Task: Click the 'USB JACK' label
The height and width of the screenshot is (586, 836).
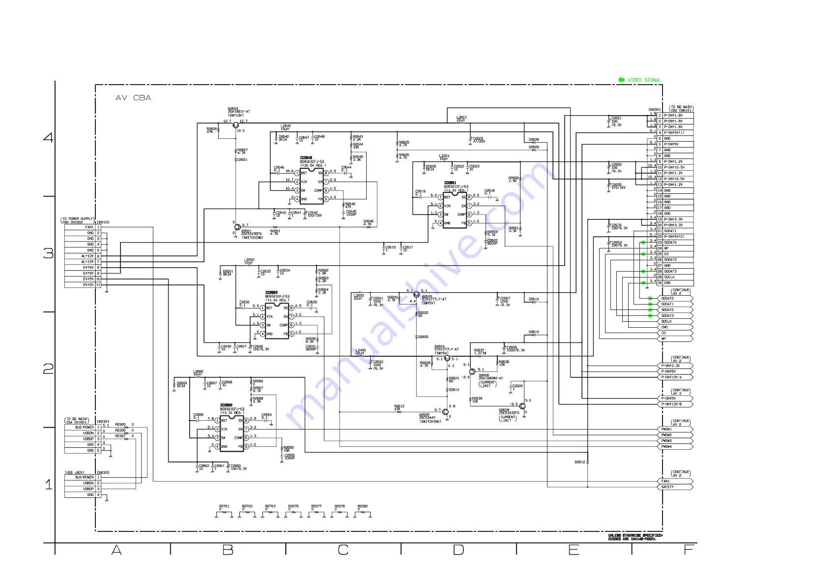Action: [x=75, y=472]
